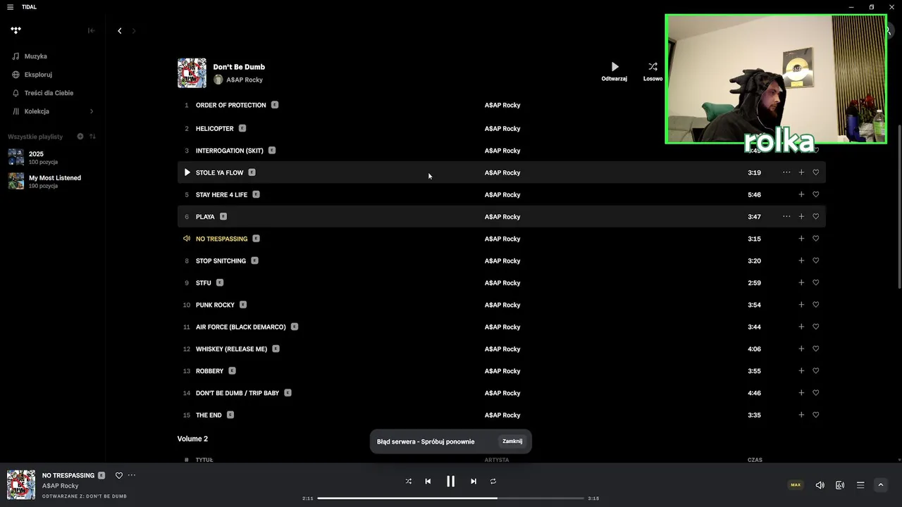Open more options for STOLE YA FLOW

(786, 173)
